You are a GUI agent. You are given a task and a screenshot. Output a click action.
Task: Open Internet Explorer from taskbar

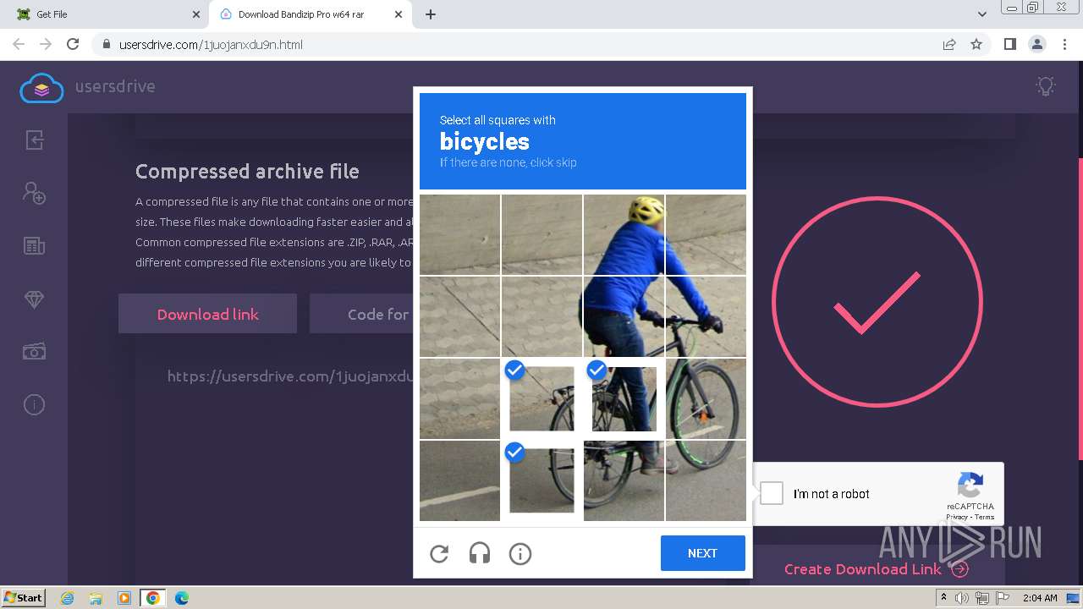pyautogui.click(x=67, y=598)
